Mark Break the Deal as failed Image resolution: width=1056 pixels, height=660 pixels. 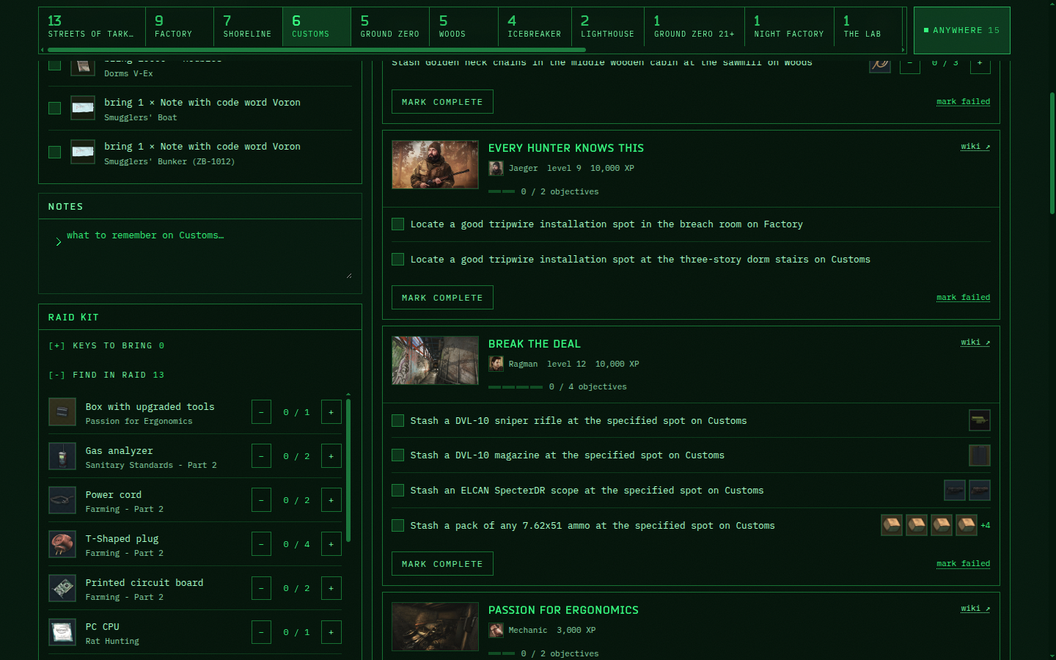(963, 564)
